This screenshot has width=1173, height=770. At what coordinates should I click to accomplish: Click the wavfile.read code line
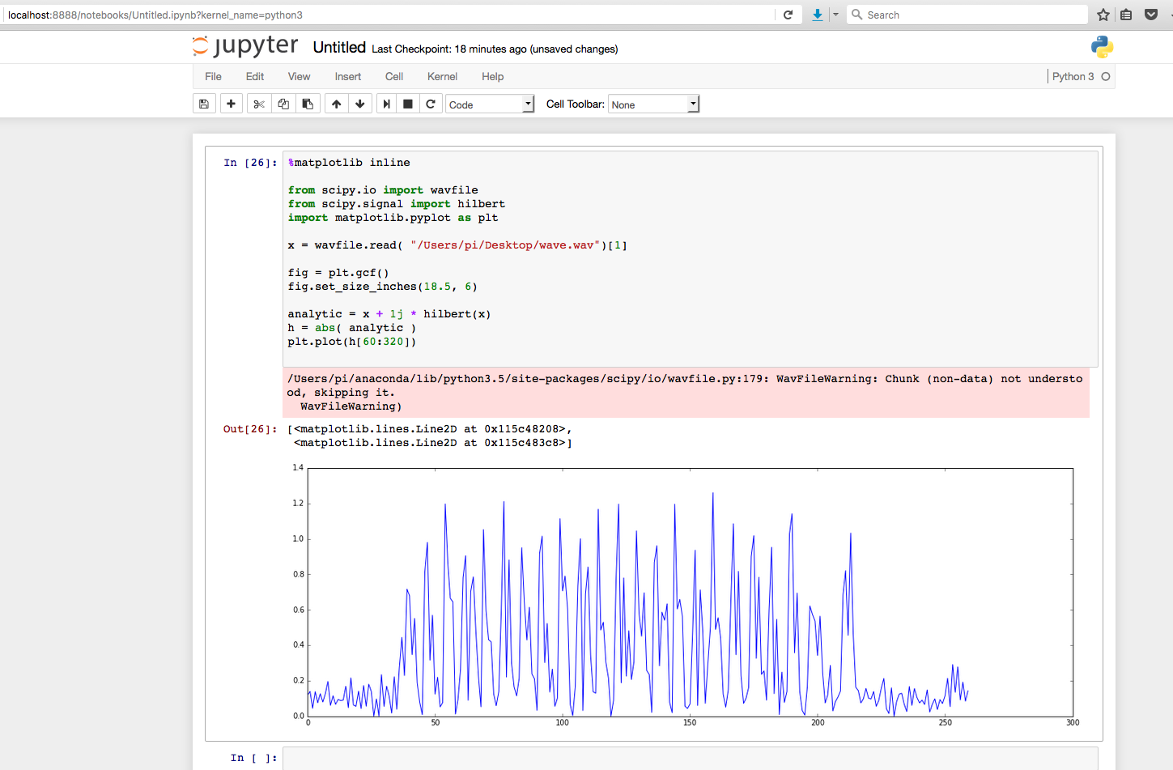[x=457, y=245]
